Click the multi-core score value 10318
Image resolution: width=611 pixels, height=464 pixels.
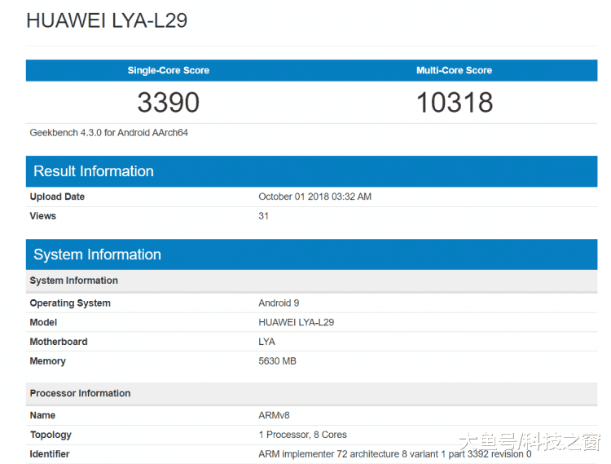click(455, 102)
